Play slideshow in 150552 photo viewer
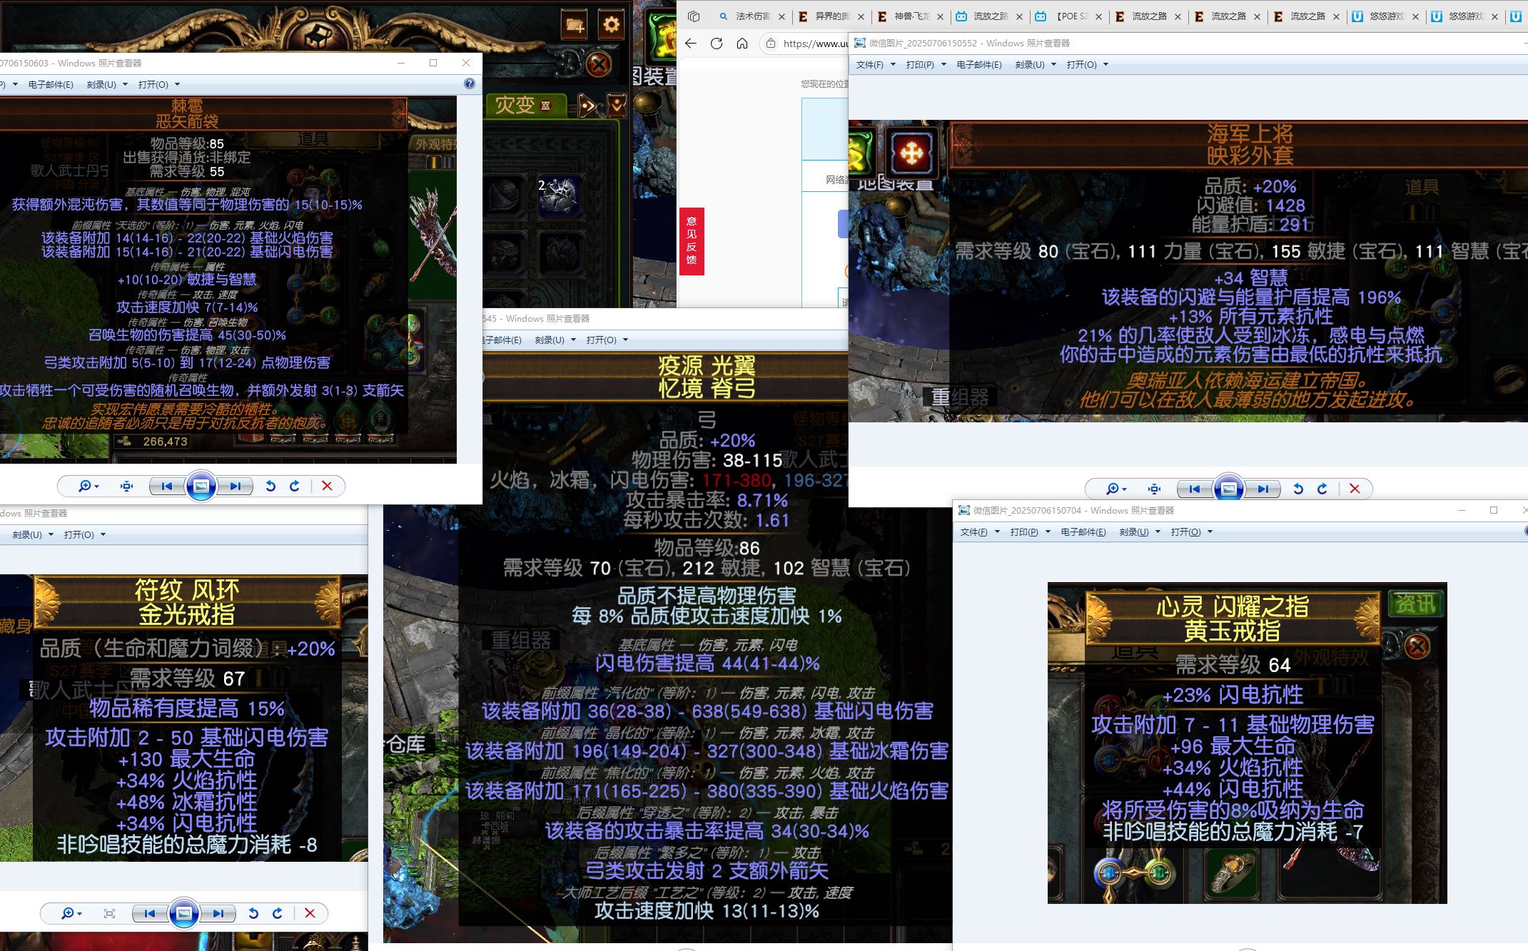The width and height of the screenshot is (1528, 951). coord(1229,489)
